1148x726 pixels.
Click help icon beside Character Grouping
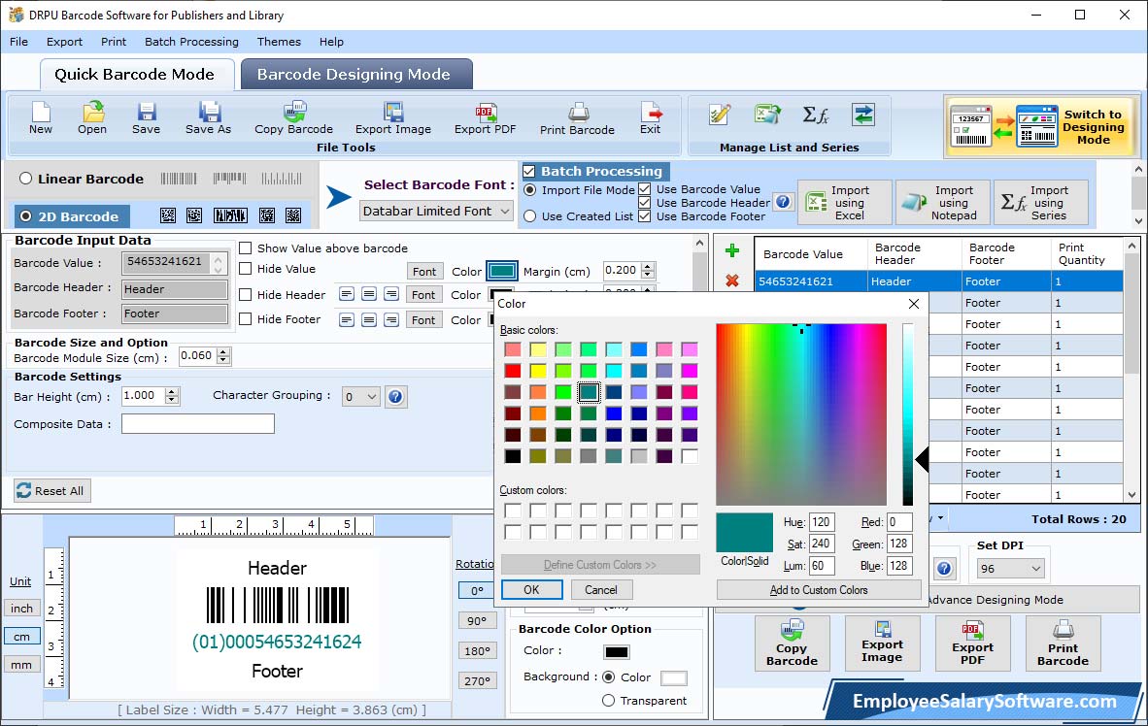tap(395, 397)
